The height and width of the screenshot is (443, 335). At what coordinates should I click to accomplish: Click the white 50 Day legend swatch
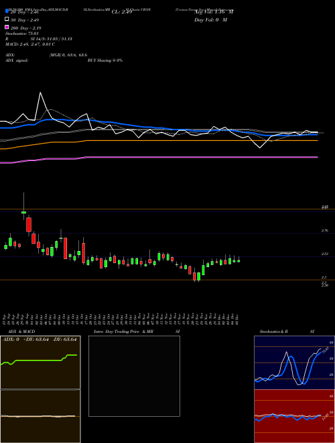click(x=7, y=19)
